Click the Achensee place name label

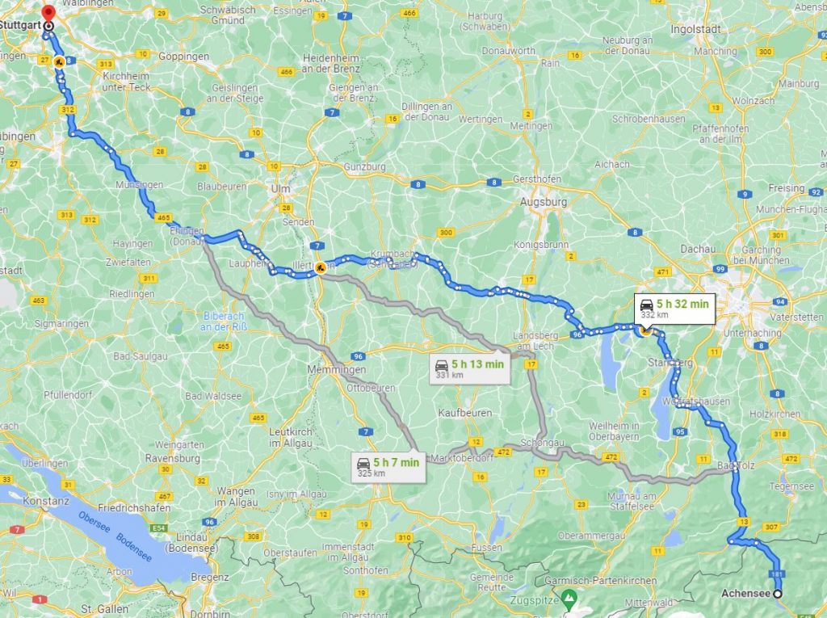point(745,593)
